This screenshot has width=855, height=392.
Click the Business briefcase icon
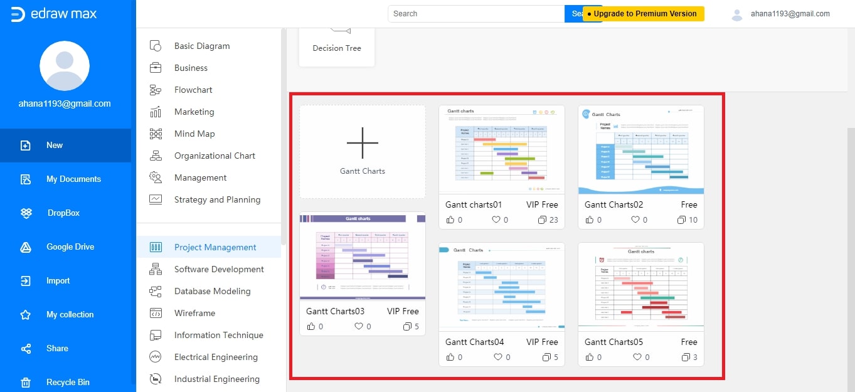pos(156,68)
